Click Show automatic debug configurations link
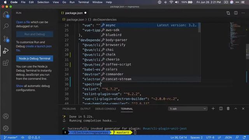Screen dimensions: 249x140 pos(20,86)
